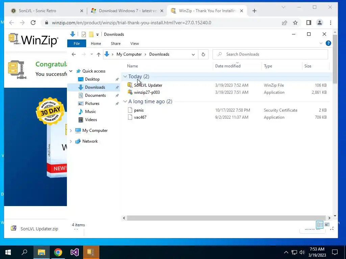The height and width of the screenshot is (259, 346).
Task: Open the address bar history dropdown
Action: pyautogui.click(x=193, y=54)
